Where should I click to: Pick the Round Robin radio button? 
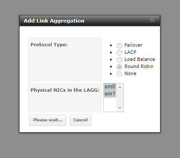tap(119, 67)
